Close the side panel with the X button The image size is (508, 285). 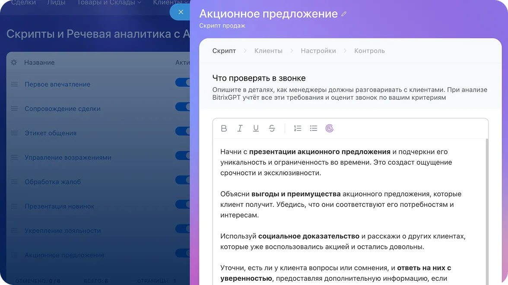tap(181, 12)
